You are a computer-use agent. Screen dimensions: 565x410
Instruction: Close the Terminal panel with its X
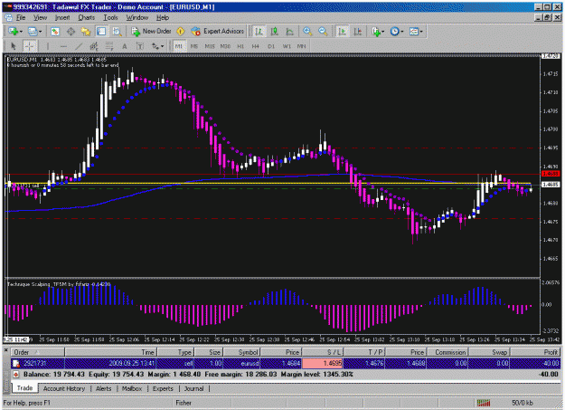pyautogui.click(x=5, y=351)
